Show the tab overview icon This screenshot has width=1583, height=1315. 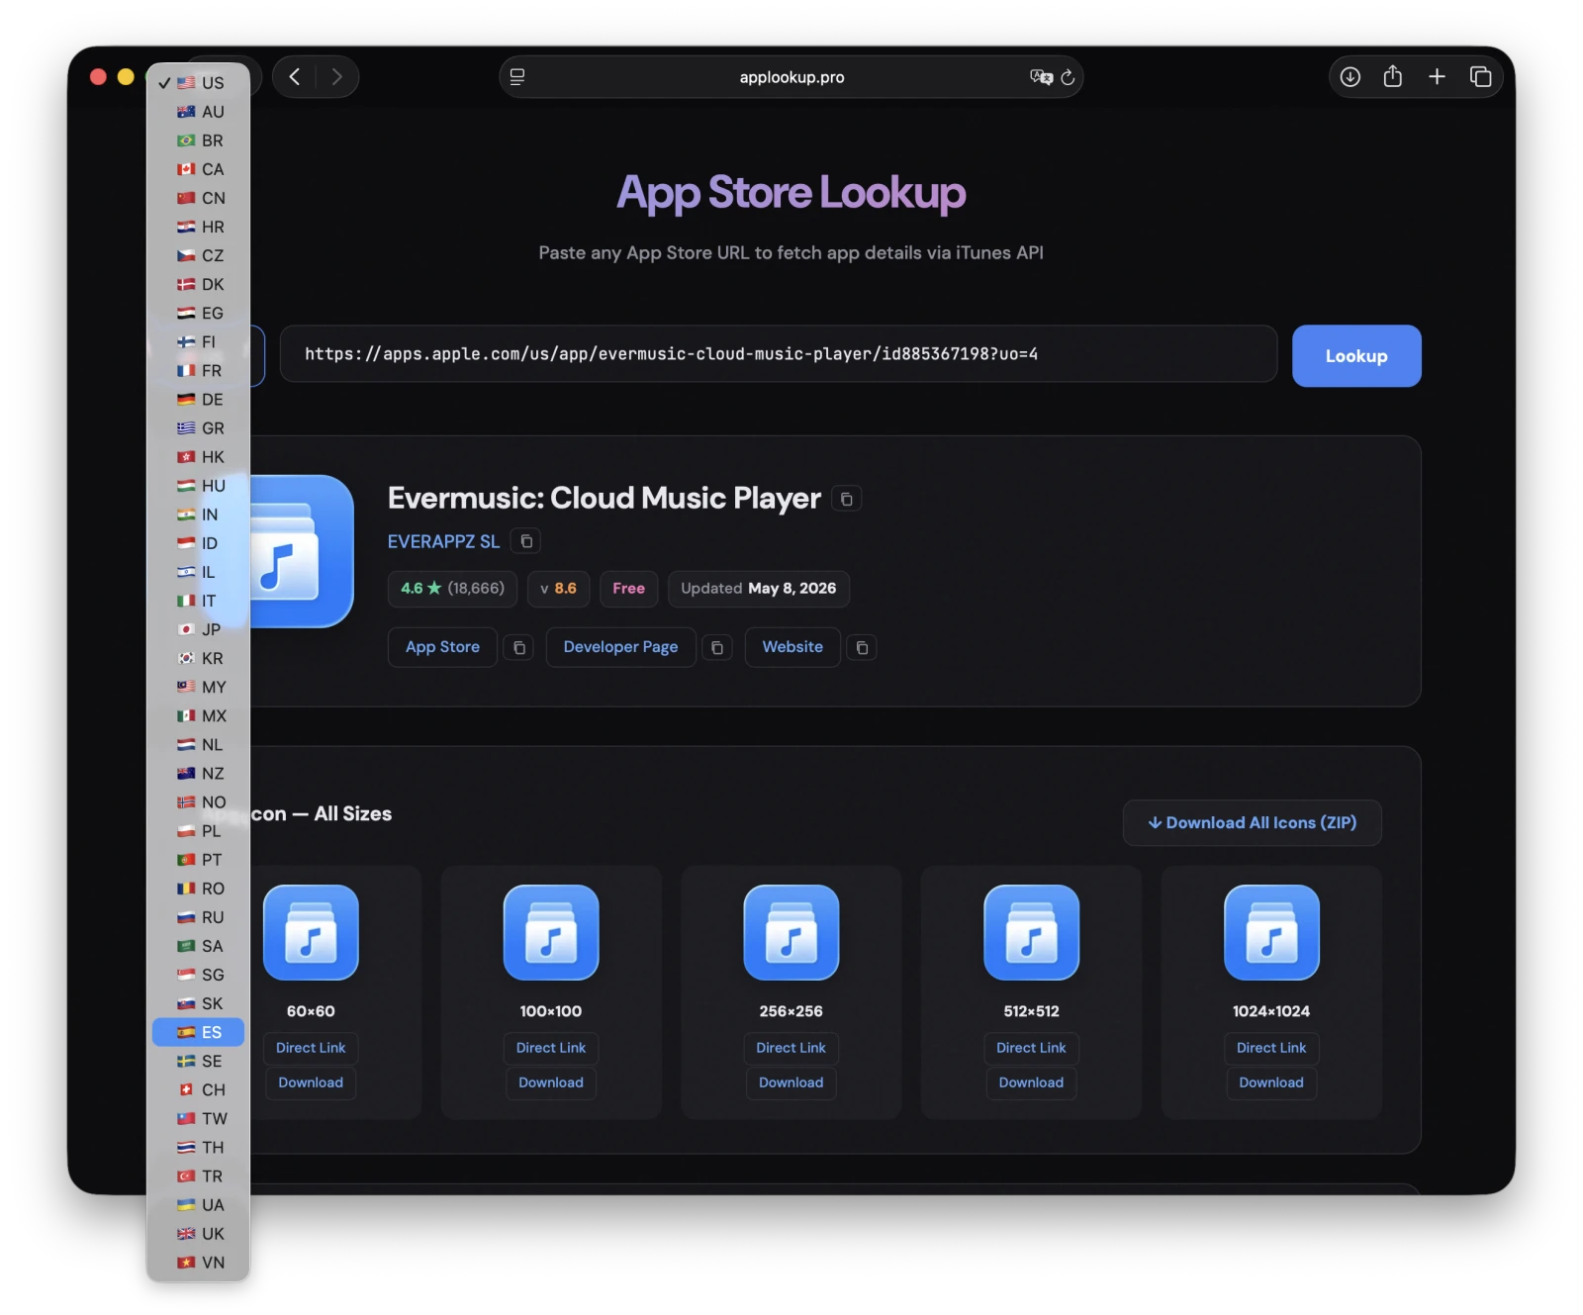[x=1481, y=77]
